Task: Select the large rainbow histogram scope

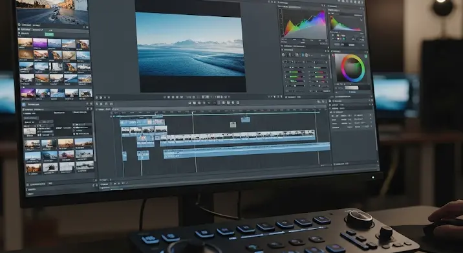Action: [304, 24]
